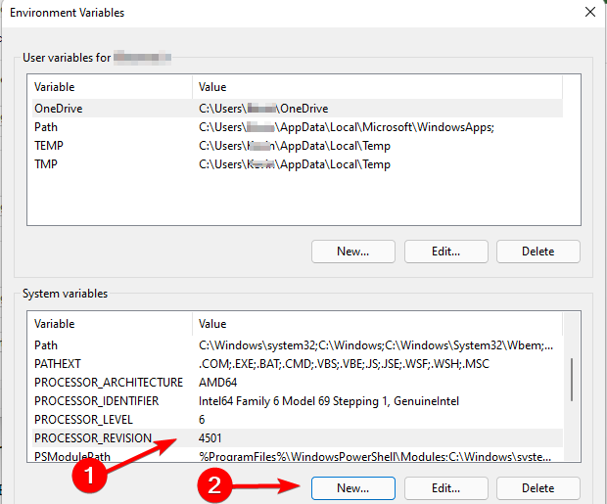Select PROCESSOR_REVISION system variable
This screenshot has width=607, height=504.
[x=95, y=437]
